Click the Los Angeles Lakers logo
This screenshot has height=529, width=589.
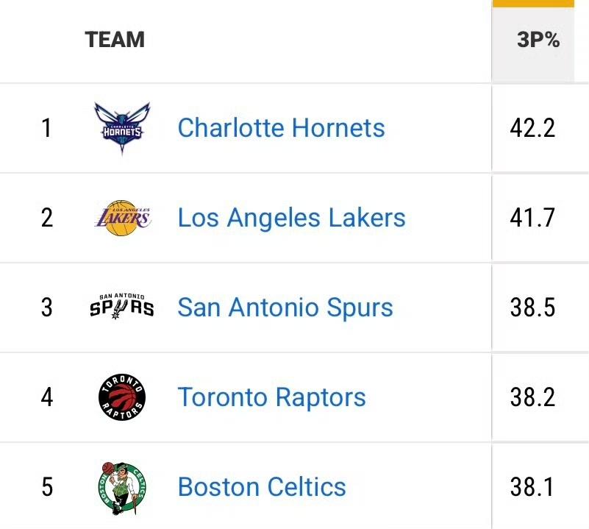pos(122,218)
